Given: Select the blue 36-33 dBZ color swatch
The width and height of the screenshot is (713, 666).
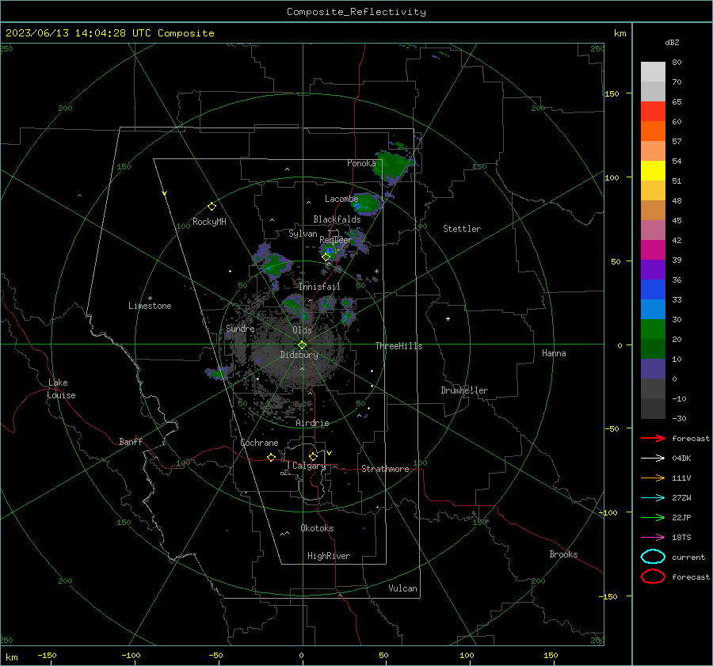Looking at the screenshot, I should (x=653, y=290).
